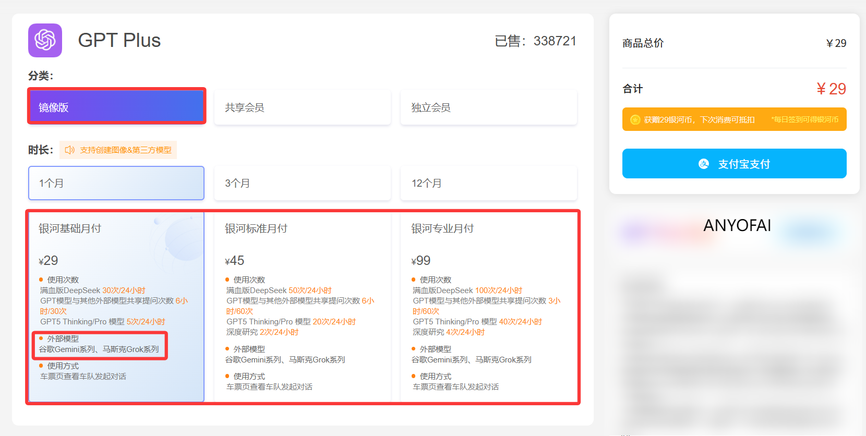Click the ¥99 price on the professional plan

click(421, 260)
